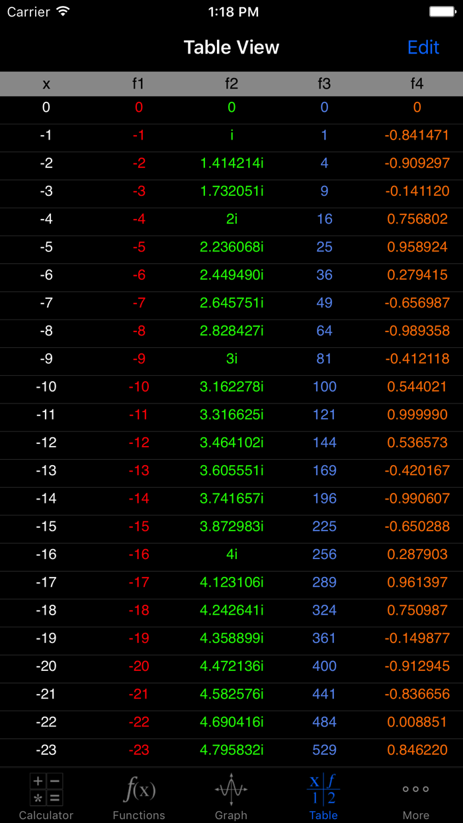Select the f4 value -0.912945
The width and height of the screenshot is (463, 823).
(417, 666)
